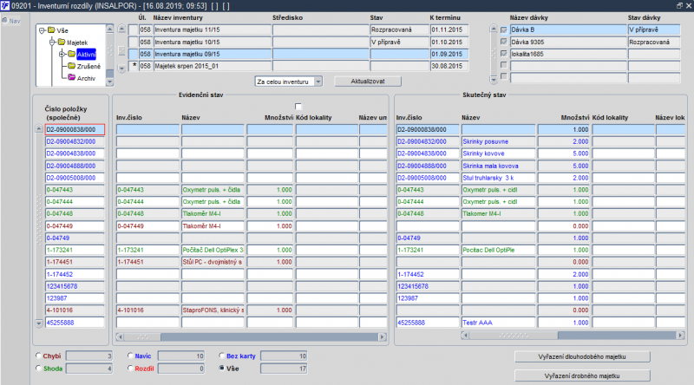Viewport: 694px width, 385px height.
Task: Click 'Stůl PC - dvojmístný' name cell
Action: pos(213,262)
